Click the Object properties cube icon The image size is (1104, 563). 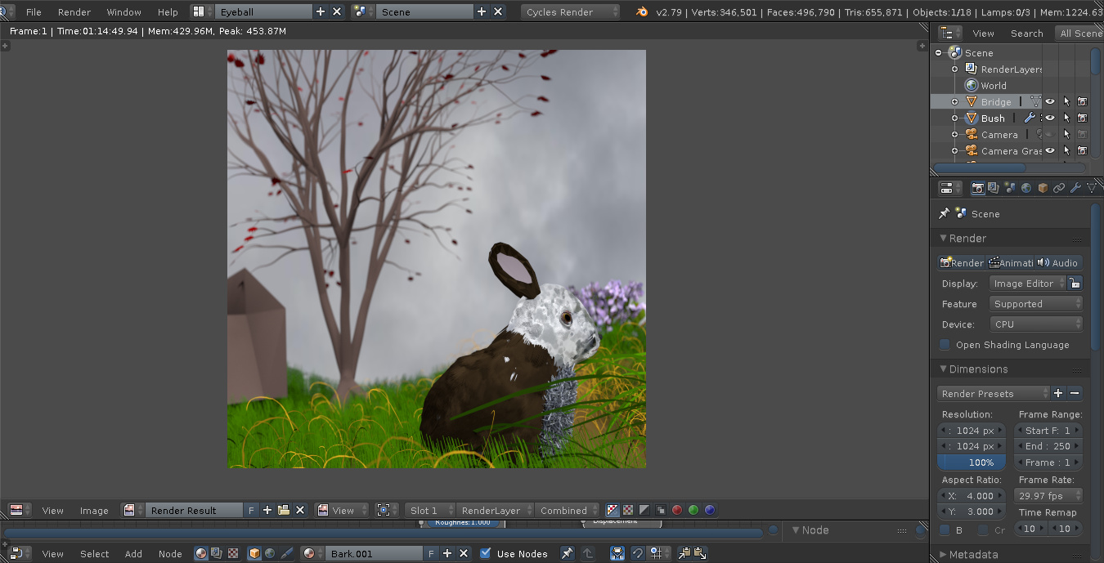(x=1043, y=188)
